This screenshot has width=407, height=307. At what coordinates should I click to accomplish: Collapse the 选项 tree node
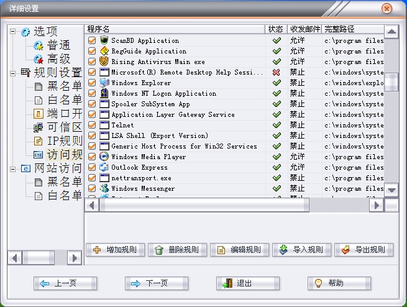coord(12,32)
